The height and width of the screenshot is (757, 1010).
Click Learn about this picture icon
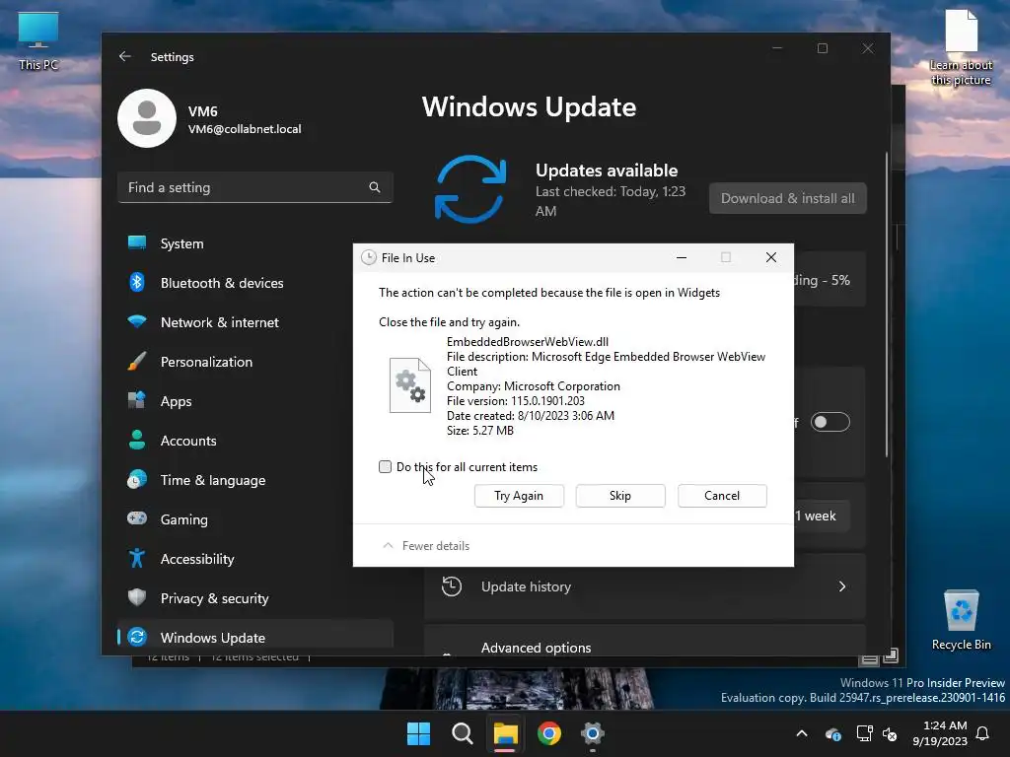pos(961,48)
